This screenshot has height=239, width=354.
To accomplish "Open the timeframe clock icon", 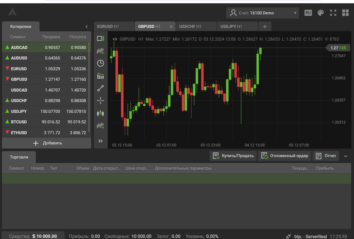I will pyautogui.click(x=100, y=63).
